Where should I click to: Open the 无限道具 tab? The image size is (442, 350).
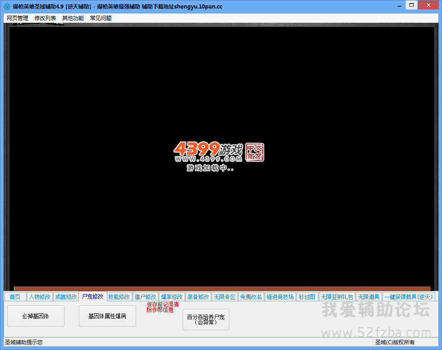[369, 297]
